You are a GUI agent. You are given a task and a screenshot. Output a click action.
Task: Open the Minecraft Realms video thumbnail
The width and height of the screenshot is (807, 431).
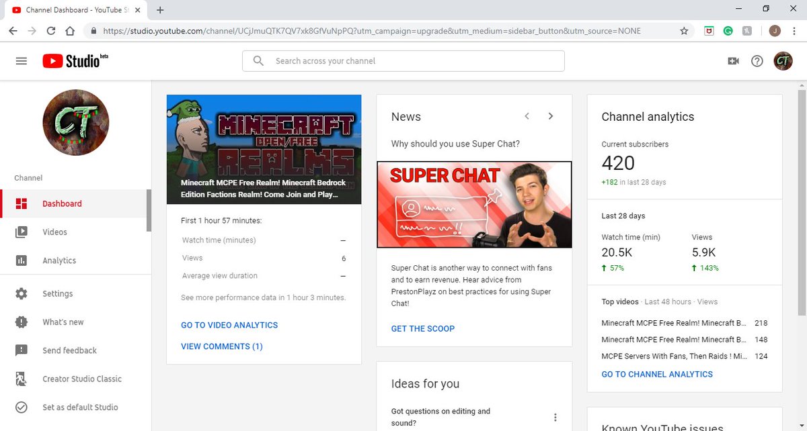pos(264,149)
